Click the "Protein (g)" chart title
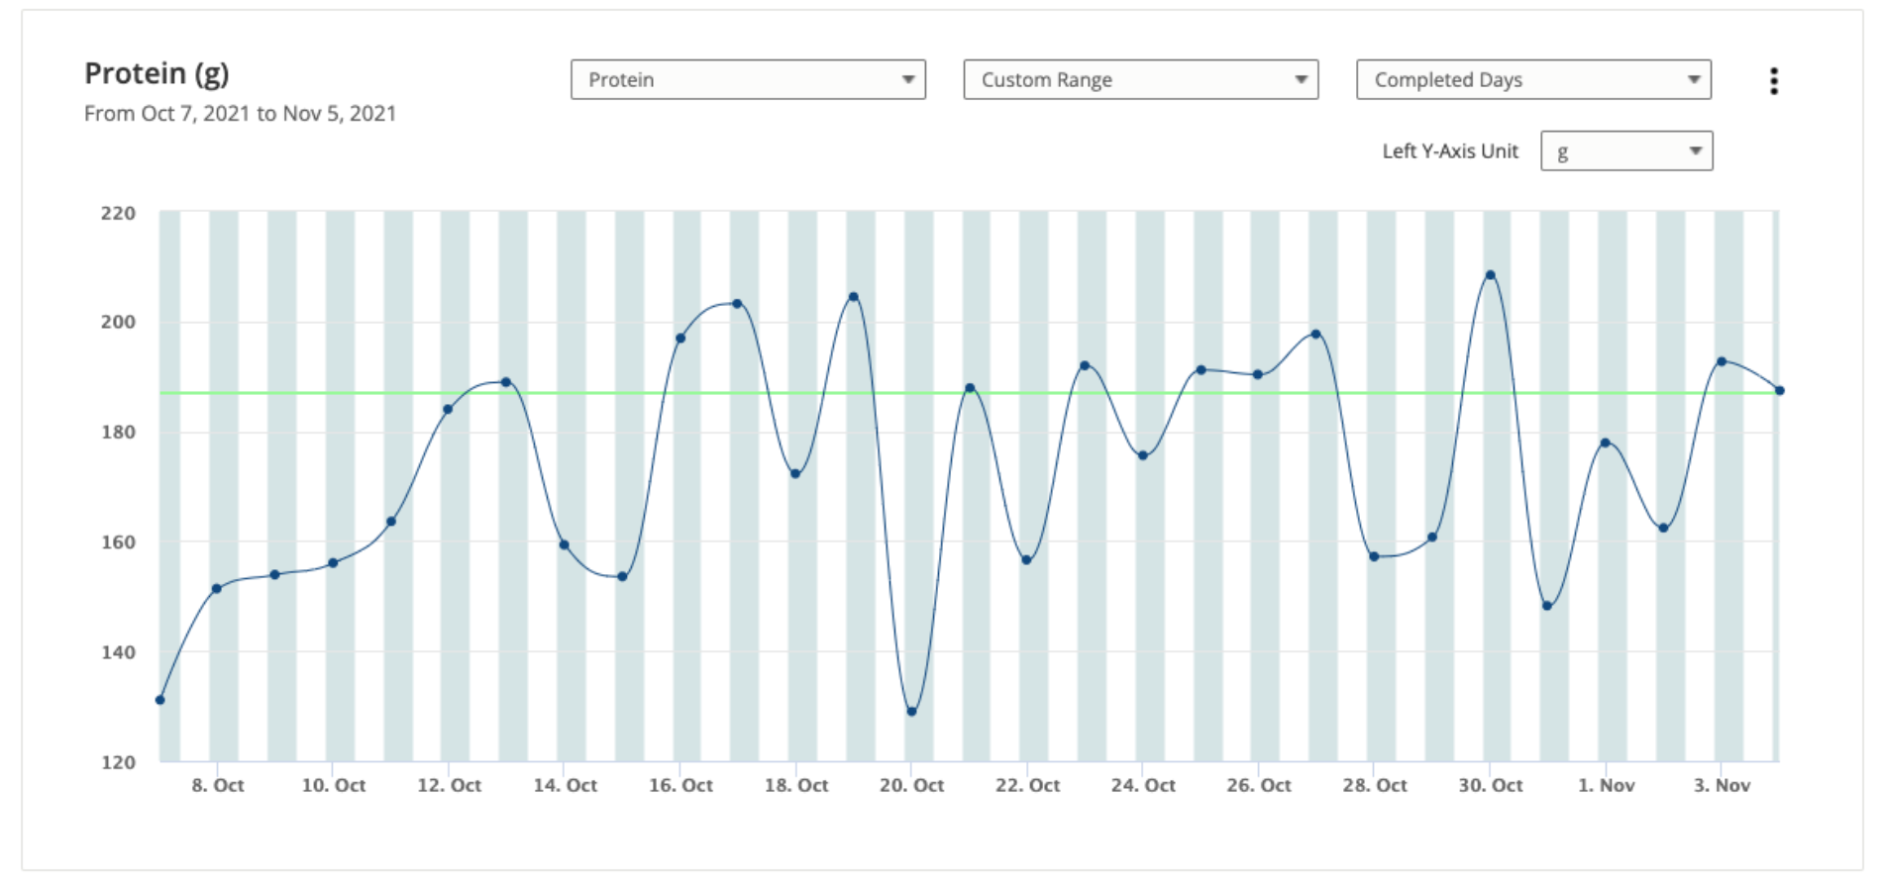1882x885 pixels. point(157,74)
